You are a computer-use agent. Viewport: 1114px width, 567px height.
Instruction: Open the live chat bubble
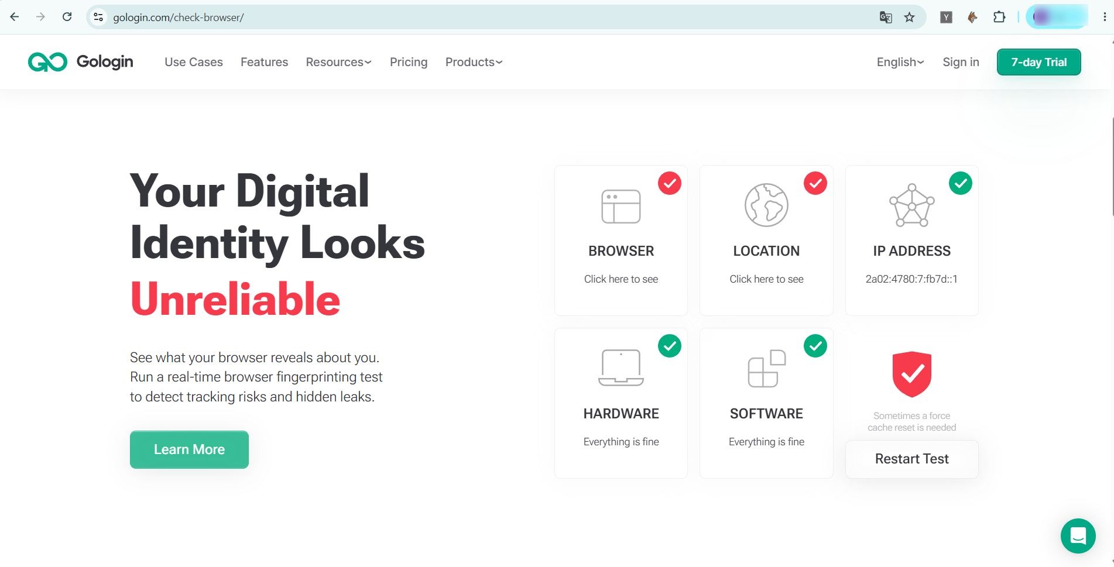[x=1078, y=535]
